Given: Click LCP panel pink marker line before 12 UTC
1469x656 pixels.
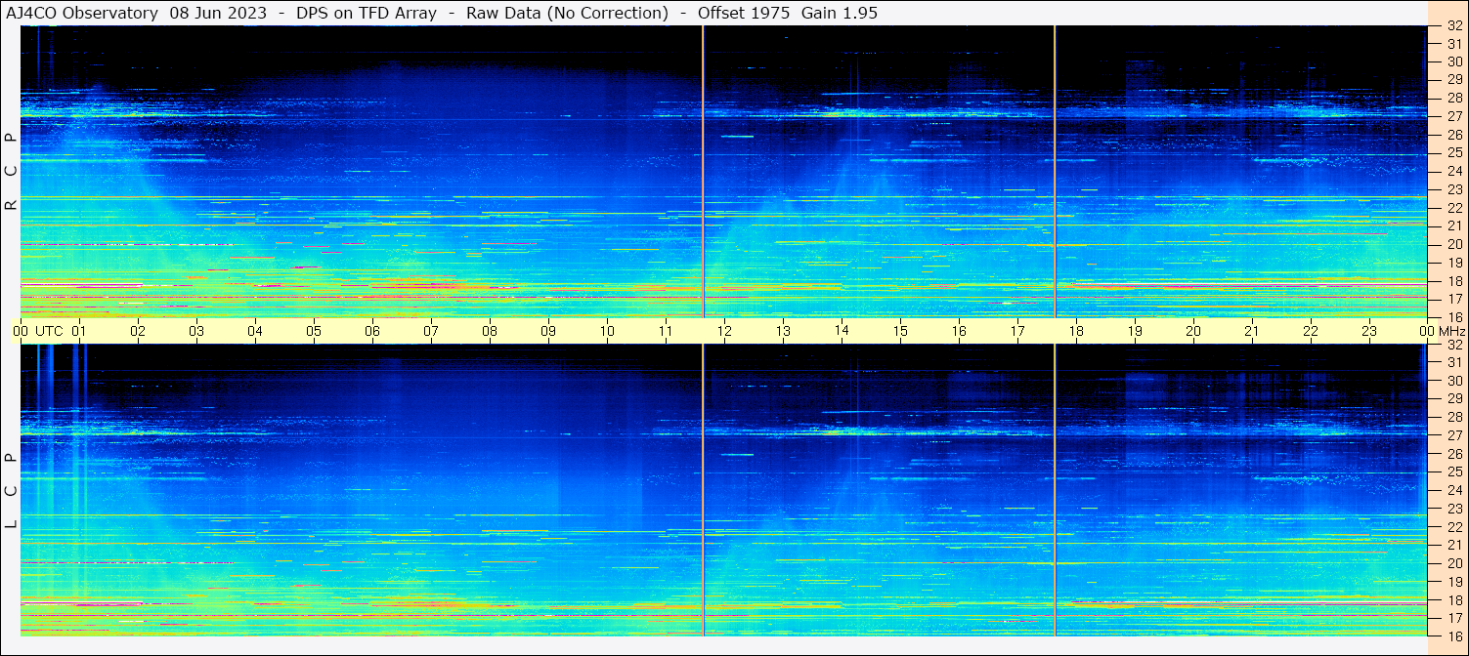Looking at the screenshot, I should pyautogui.click(x=703, y=490).
